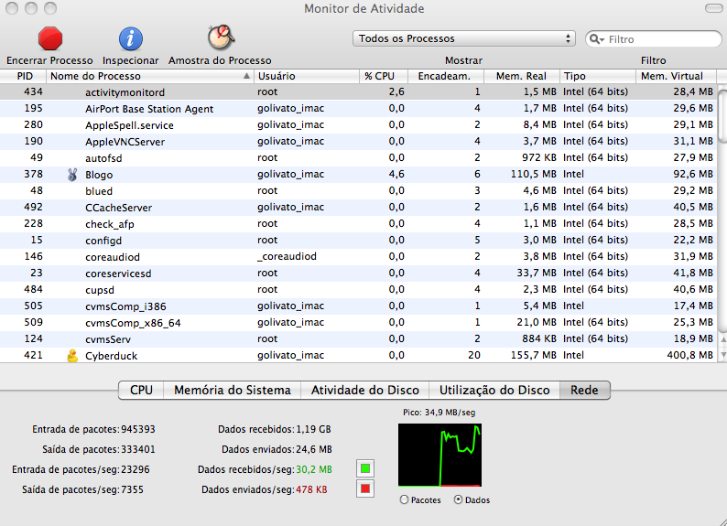727x526 pixels.
Task: Click the Pico: 34,9 MB/seg label
Action: tap(439, 412)
